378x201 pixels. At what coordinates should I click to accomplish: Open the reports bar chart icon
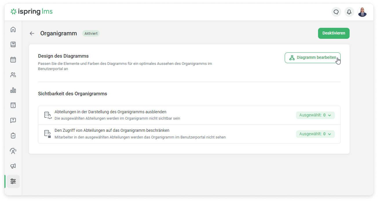pos(13,90)
